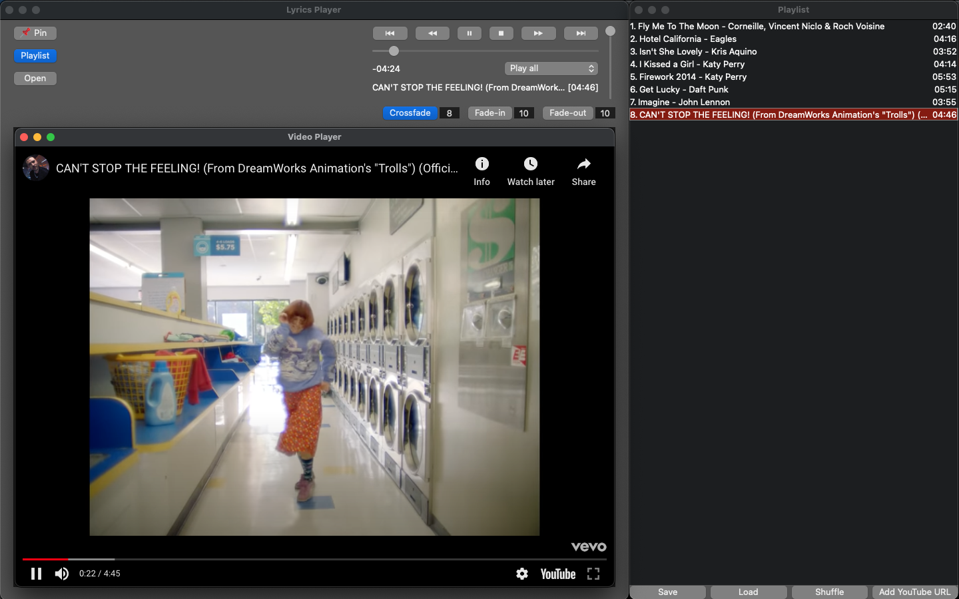Enter fullscreen in the video player
This screenshot has height=599, width=959.
(593, 574)
